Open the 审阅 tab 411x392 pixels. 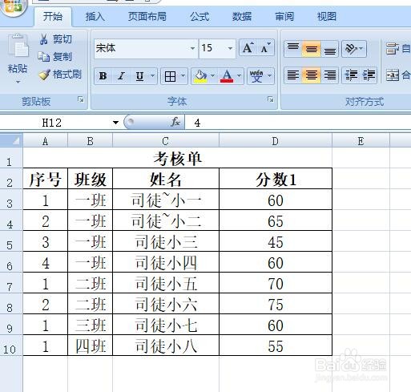[284, 17]
